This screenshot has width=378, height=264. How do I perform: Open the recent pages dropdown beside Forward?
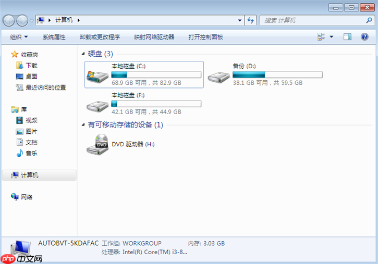tap(32, 21)
